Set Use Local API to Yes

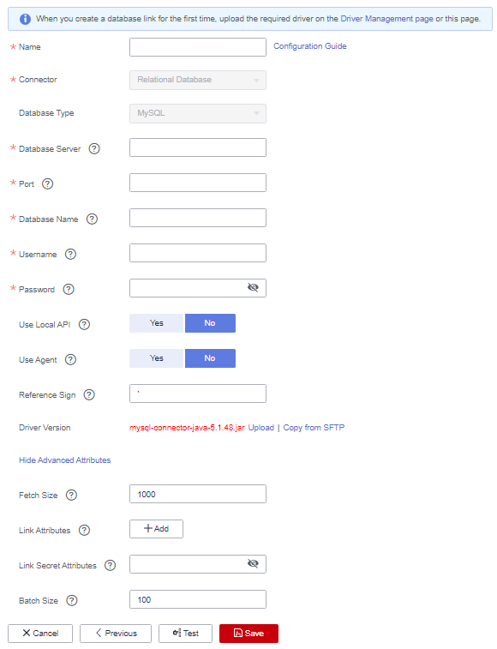point(157,323)
